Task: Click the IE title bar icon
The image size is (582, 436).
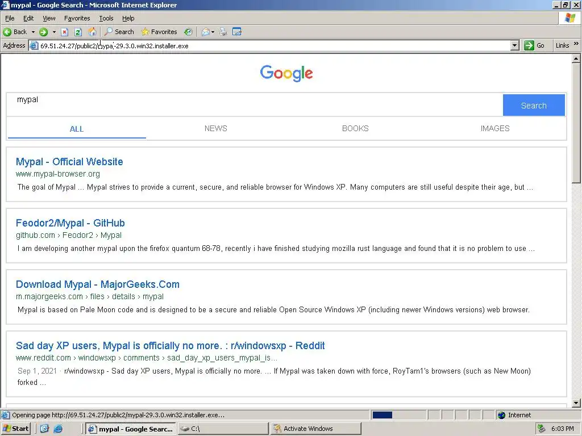Action: click(5, 5)
